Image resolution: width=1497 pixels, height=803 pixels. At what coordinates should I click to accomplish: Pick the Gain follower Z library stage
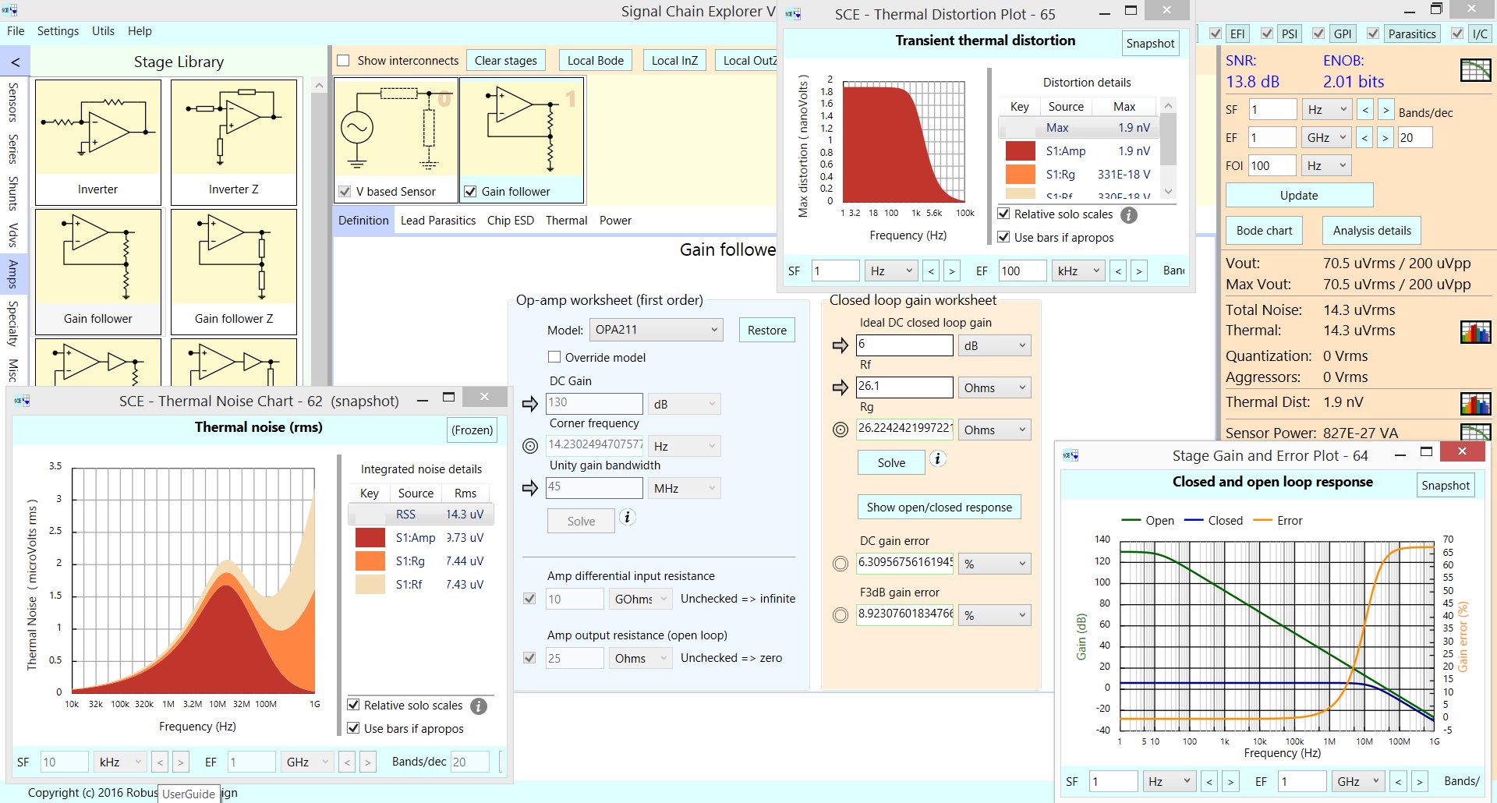coord(234,271)
